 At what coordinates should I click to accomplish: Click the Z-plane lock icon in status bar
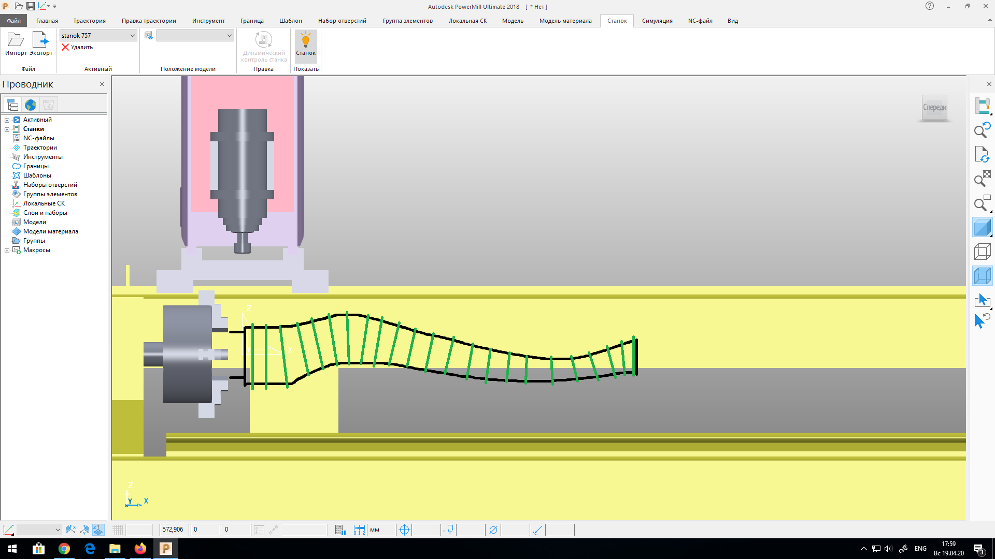click(98, 530)
